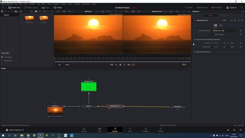The width and height of the screenshot is (245, 138).
Task: Click the yellow warning icon
Action: (x=228, y=130)
